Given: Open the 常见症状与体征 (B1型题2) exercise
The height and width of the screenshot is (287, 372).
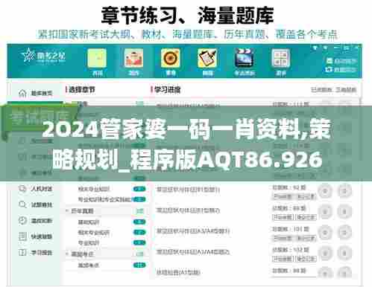Looking at the screenshot, I should (x=188, y=210).
